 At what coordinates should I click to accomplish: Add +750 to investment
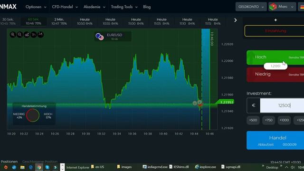click(268, 120)
